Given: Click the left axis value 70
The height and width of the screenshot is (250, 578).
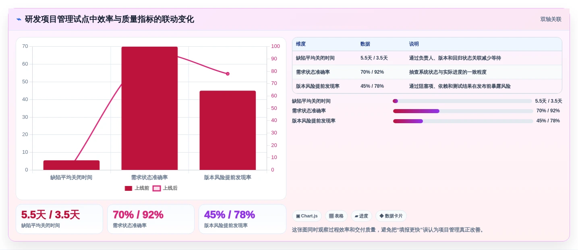Looking at the screenshot, I should 25,46.
